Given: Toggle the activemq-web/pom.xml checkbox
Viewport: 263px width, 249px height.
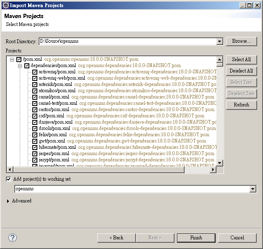Looking at the screenshot, I should click(35, 78).
